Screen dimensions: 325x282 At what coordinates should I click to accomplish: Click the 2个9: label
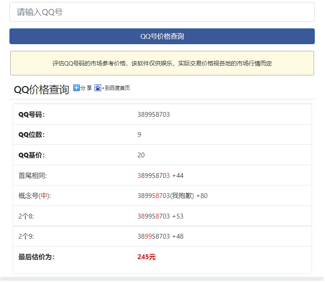[26, 237]
